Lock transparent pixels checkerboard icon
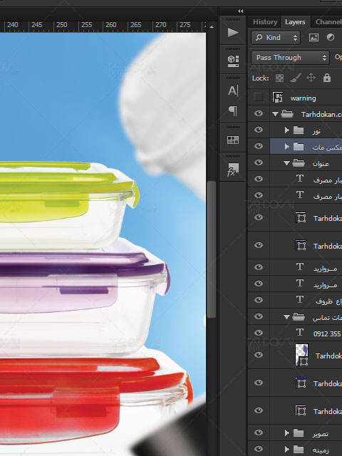342x456 pixels. pos(279,78)
